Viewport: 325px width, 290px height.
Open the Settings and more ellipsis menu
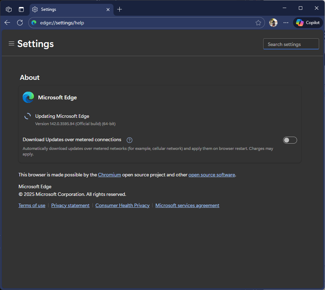286,23
